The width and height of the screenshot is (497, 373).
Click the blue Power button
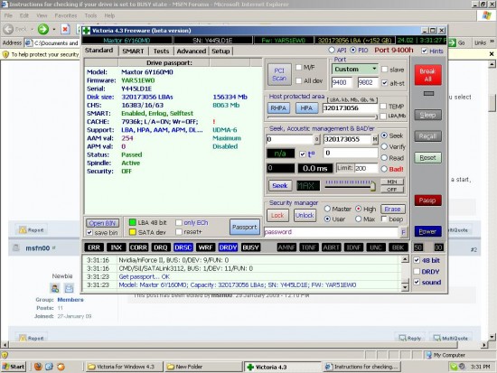(x=427, y=232)
